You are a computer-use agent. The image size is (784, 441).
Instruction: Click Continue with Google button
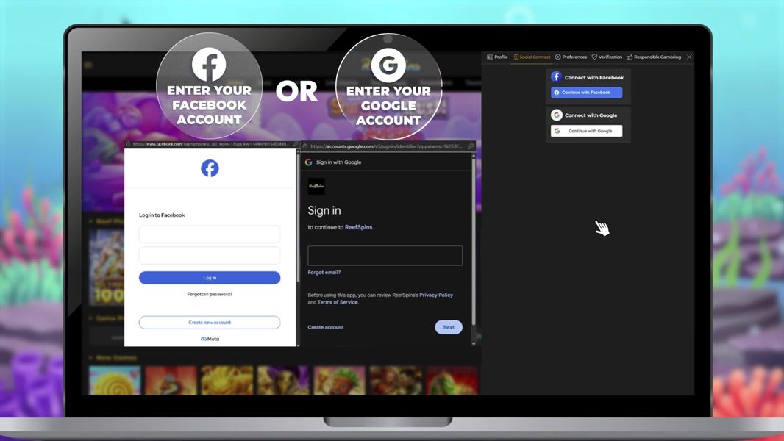pos(586,131)
